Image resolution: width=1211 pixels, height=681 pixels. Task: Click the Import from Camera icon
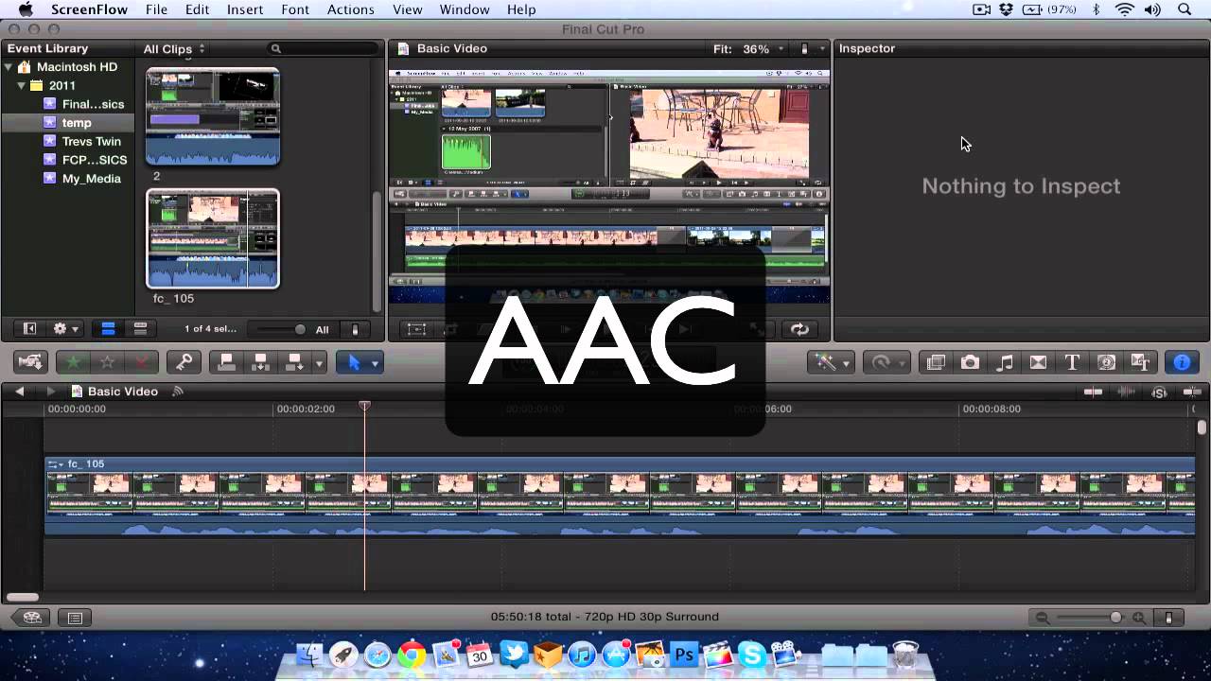pyautogui.click(x=31, y=361)
